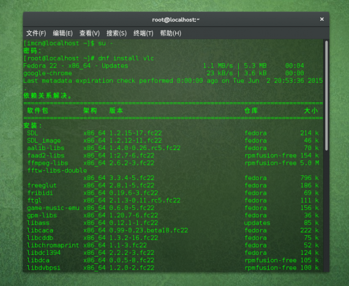Click the 'ffmpeg-libs' package name
This screenshot has width=349, height=286.
[48, 163]
